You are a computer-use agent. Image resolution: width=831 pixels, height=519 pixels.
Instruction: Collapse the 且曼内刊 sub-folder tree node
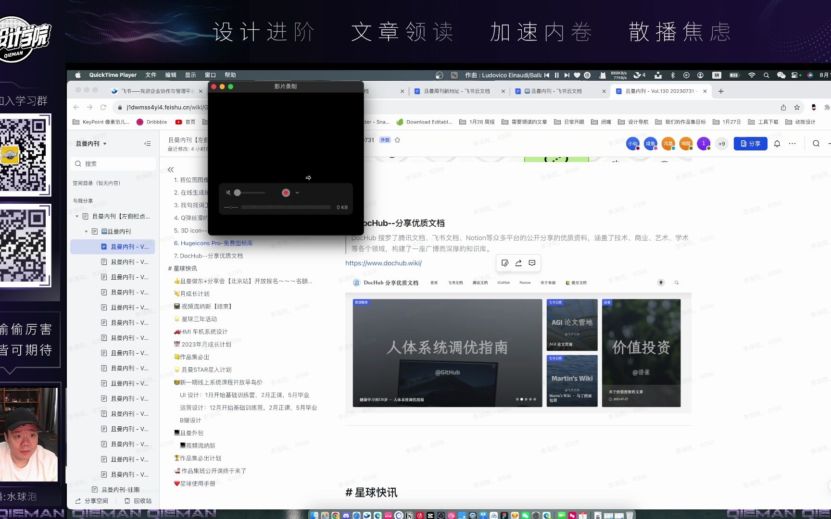[86, 232]
